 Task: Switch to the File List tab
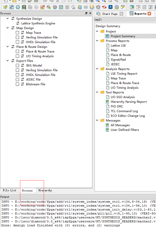pos(9,190)
